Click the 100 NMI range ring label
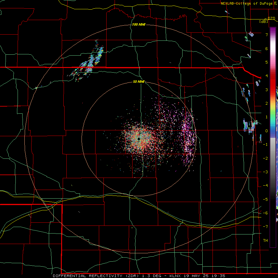 (x=139, y=24)
